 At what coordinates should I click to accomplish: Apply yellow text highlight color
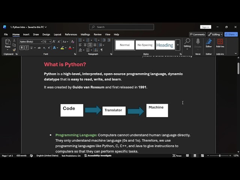click(x=62, y=48)
